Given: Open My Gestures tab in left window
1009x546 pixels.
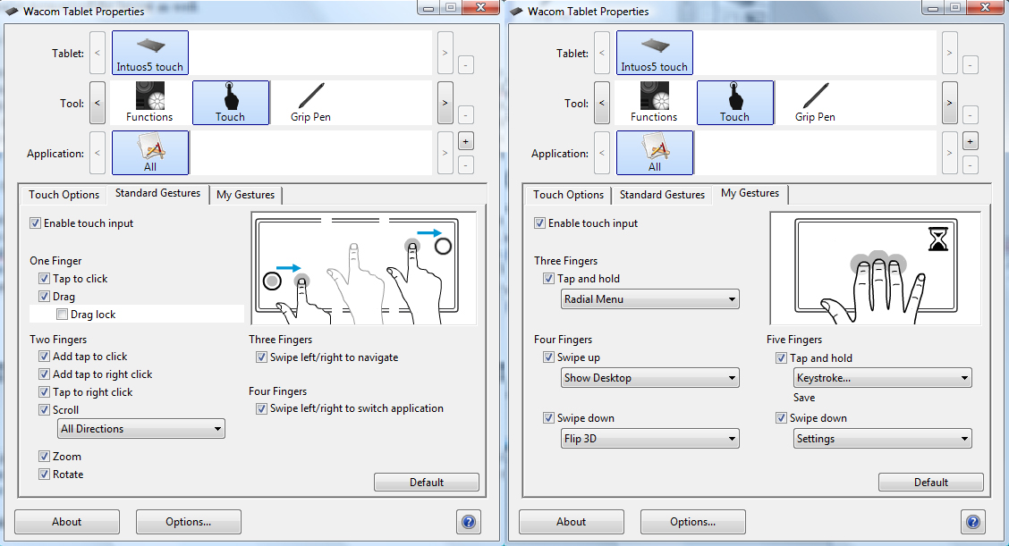Looking at the screenshot, I should point(245,195).
